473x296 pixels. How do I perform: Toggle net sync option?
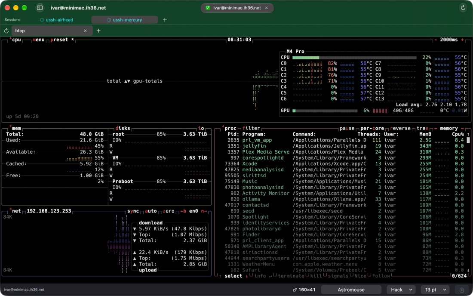[133, 211]
